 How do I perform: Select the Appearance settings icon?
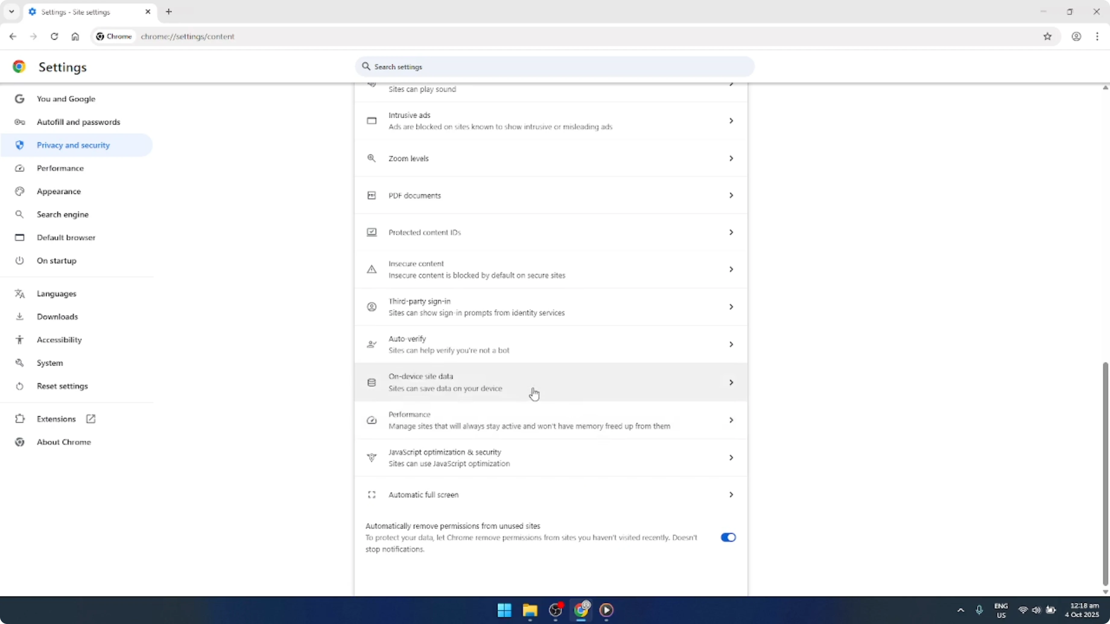[19, 191]
